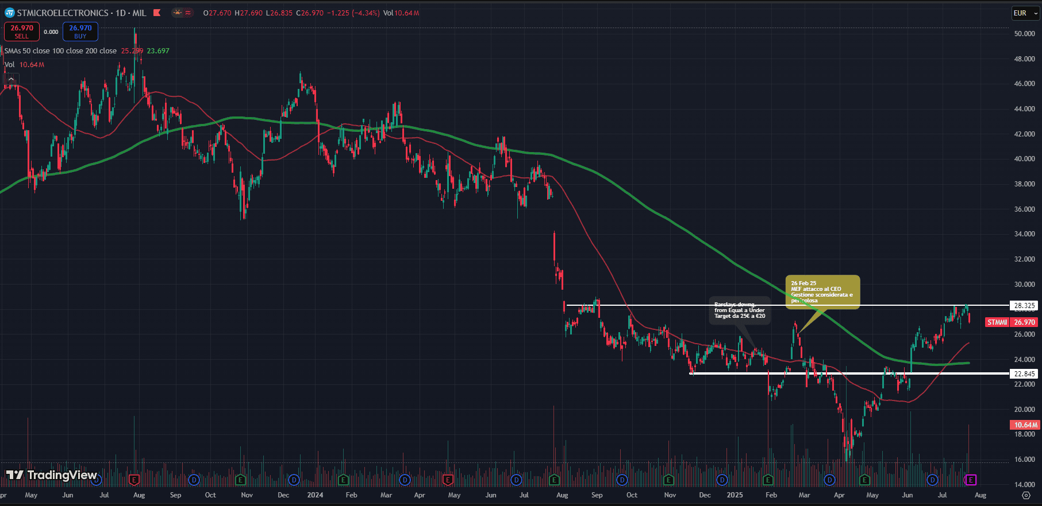The width and height of the screenshot is (1042, 506).
Task: Click the BUY 26.970 button
Action: coord(80,32)
